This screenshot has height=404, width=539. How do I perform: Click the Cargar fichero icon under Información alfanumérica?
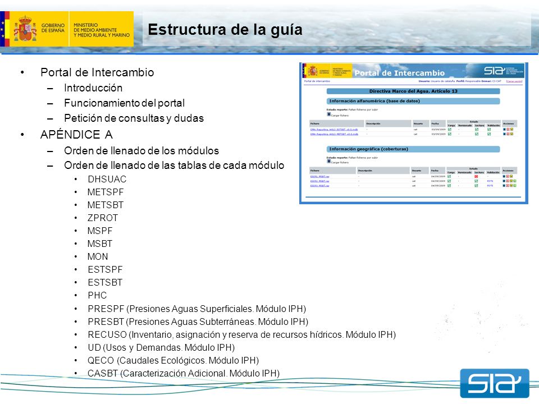click(x=329, y=114)
